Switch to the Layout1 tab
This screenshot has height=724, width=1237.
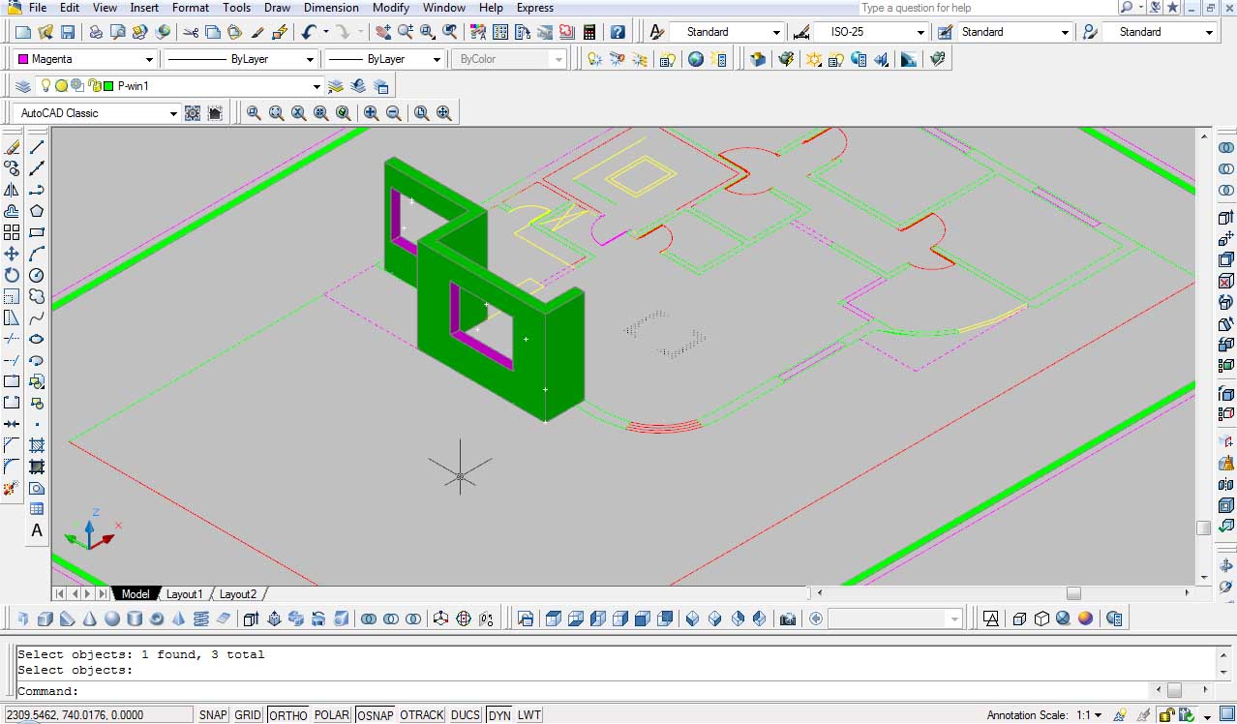tap(184, 594)
